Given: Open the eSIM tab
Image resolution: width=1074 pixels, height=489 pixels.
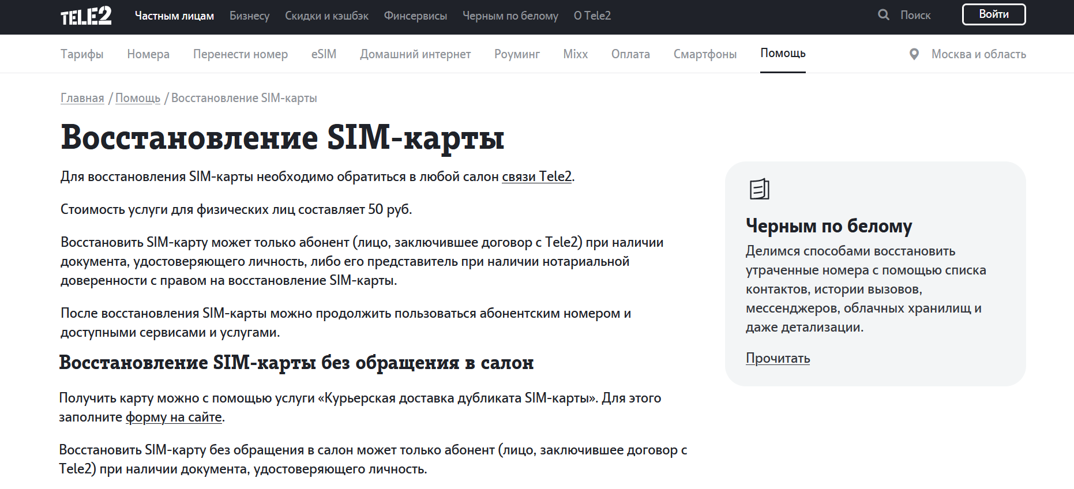Looking at the screenshot, I should (x=324, y=54).
